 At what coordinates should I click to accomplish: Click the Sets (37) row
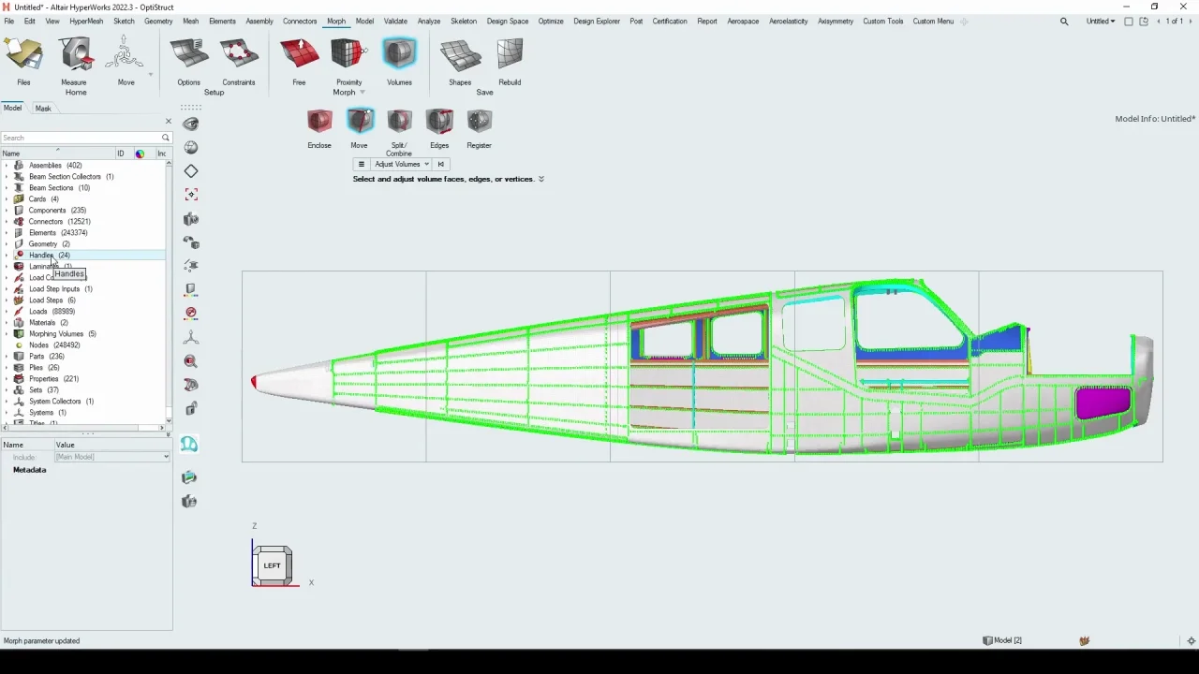43,390
